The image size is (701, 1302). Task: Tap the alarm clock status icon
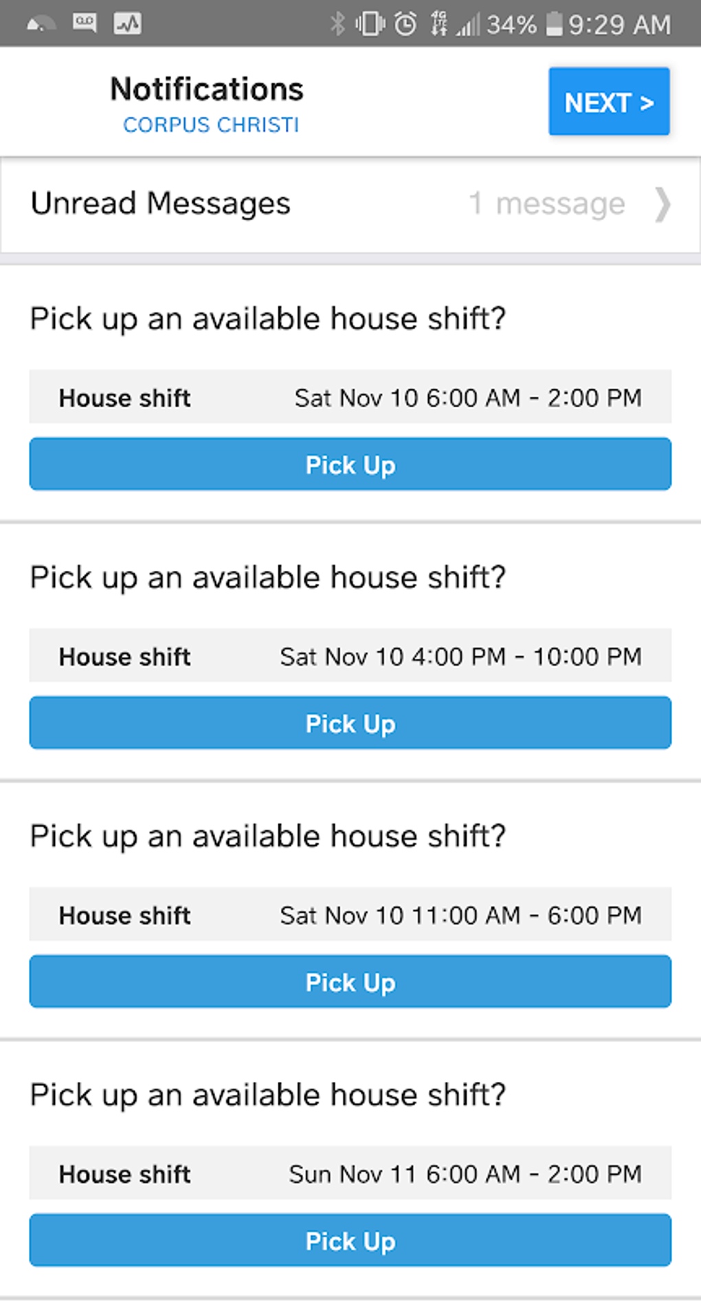click(x=405, y=24)
